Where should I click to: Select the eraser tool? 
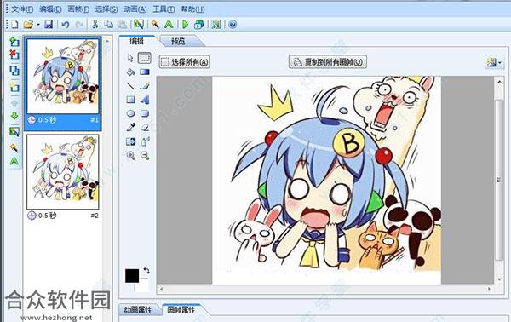point(145,127)
